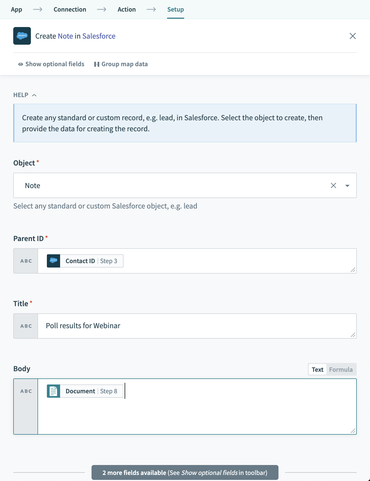Image resolution: width=370 pixels, height=481 pixels.
Task: Click the document icon in the Document Step 8 pill
Action: 53,391
